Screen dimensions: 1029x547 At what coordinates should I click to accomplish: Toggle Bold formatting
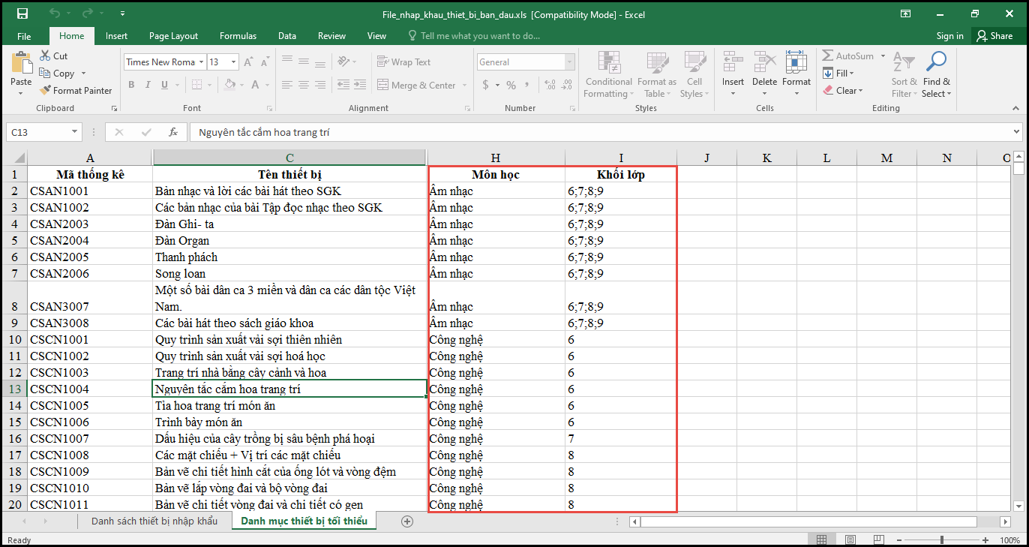pyautogui.click(x=131, y=85)
